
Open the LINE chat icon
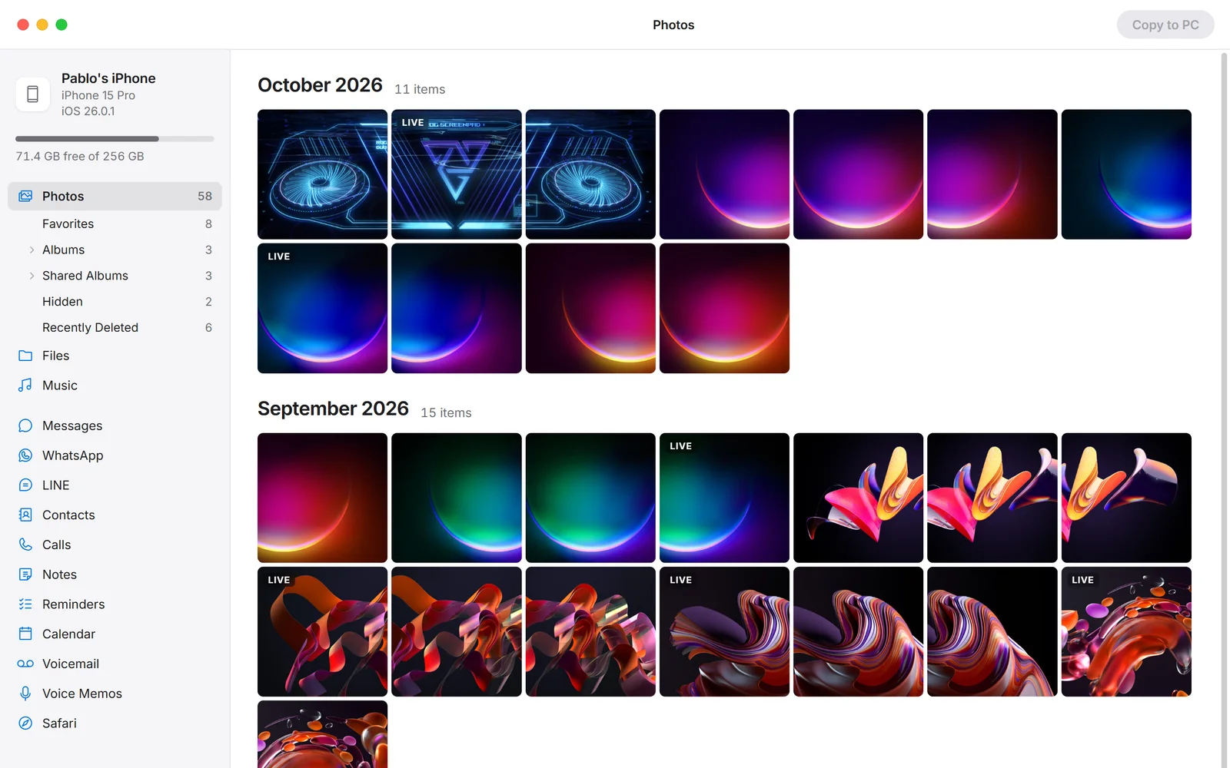click(x=25, y=485)
